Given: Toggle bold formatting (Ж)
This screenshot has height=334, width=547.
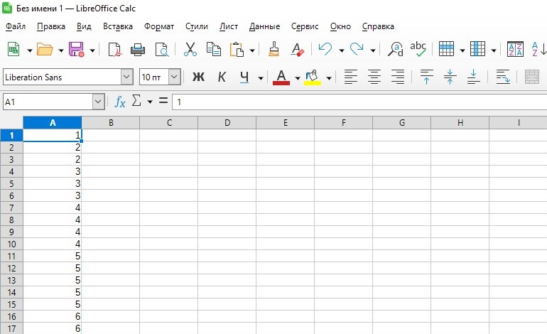Looking at the screenshot, I should click(198, 77).
